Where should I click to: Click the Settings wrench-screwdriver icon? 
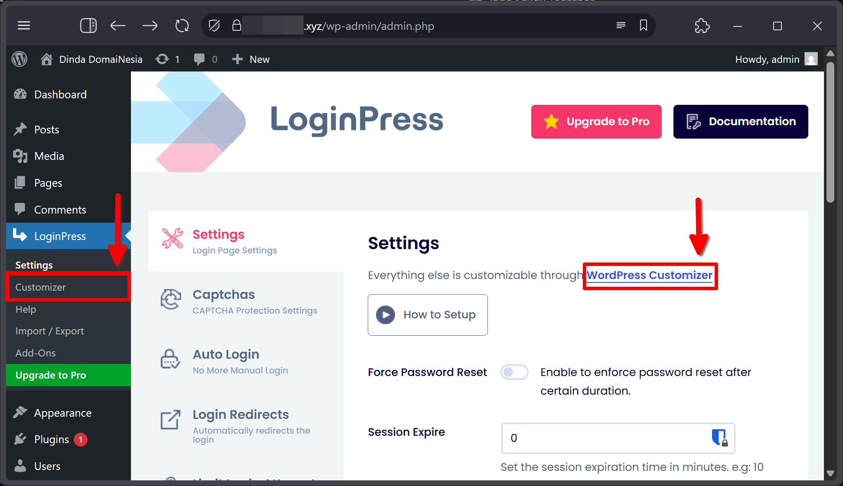click(x=173, y=238)
